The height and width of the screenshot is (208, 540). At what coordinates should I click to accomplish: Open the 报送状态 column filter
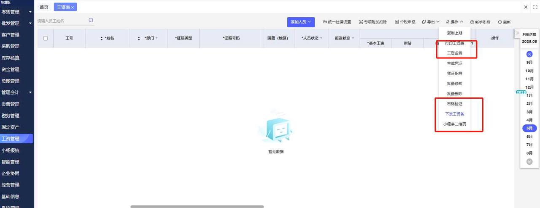coord(353,38)
